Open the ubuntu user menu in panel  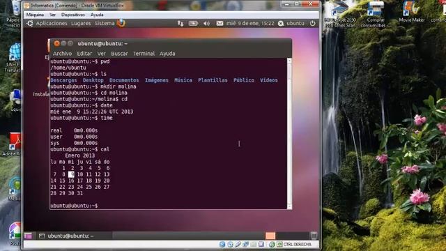click(x=295, y=23)
